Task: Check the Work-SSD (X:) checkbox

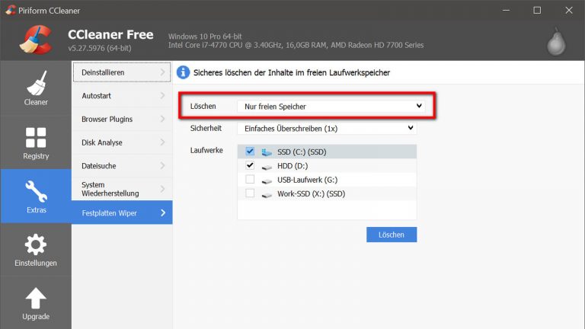Action: pos(250,193)
